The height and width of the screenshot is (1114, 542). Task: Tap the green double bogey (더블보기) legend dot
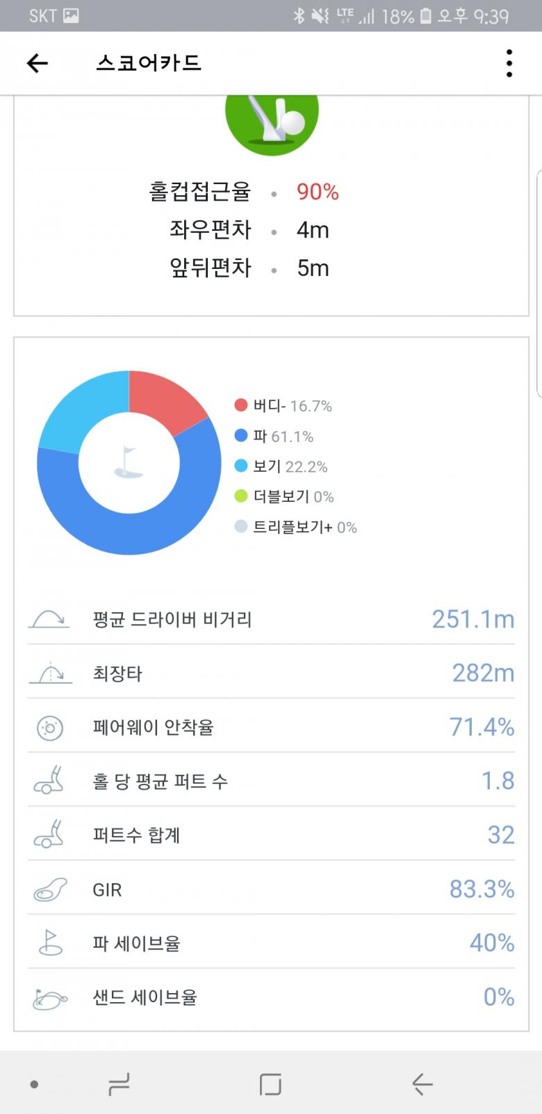pos(241,496)
